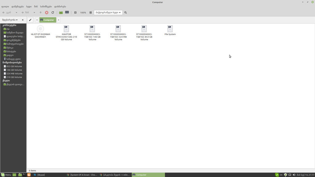Select MAXTOR 210 GB Volume drive
315x177 pixels.
click(66, 33)
